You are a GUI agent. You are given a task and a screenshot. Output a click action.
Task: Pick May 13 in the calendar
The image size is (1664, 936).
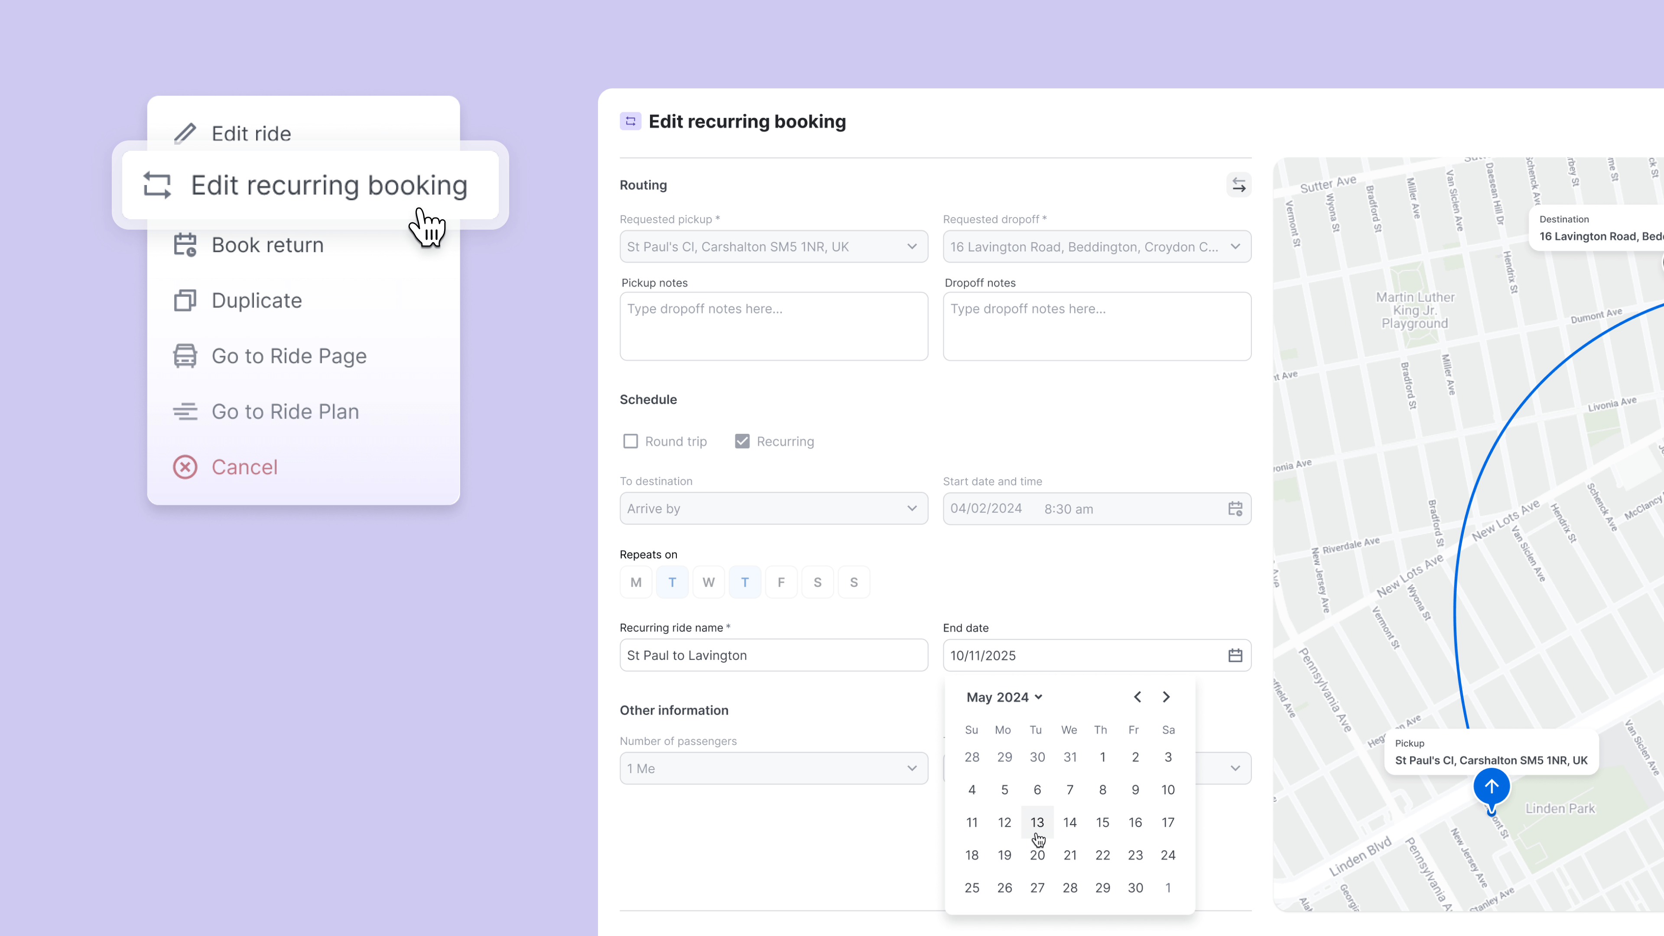coord(1037,822)
